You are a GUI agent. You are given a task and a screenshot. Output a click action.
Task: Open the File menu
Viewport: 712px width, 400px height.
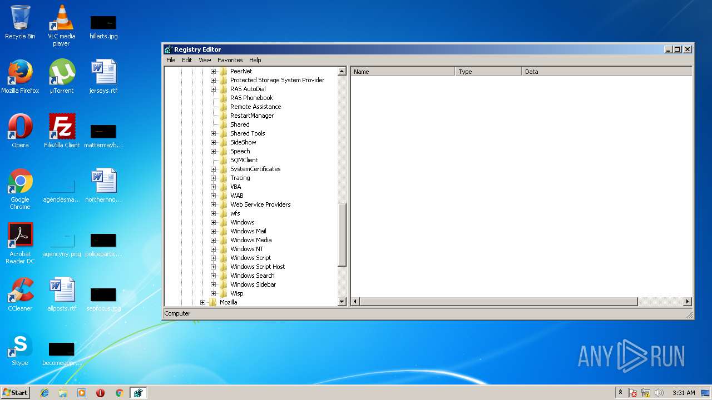coord(171,60)
